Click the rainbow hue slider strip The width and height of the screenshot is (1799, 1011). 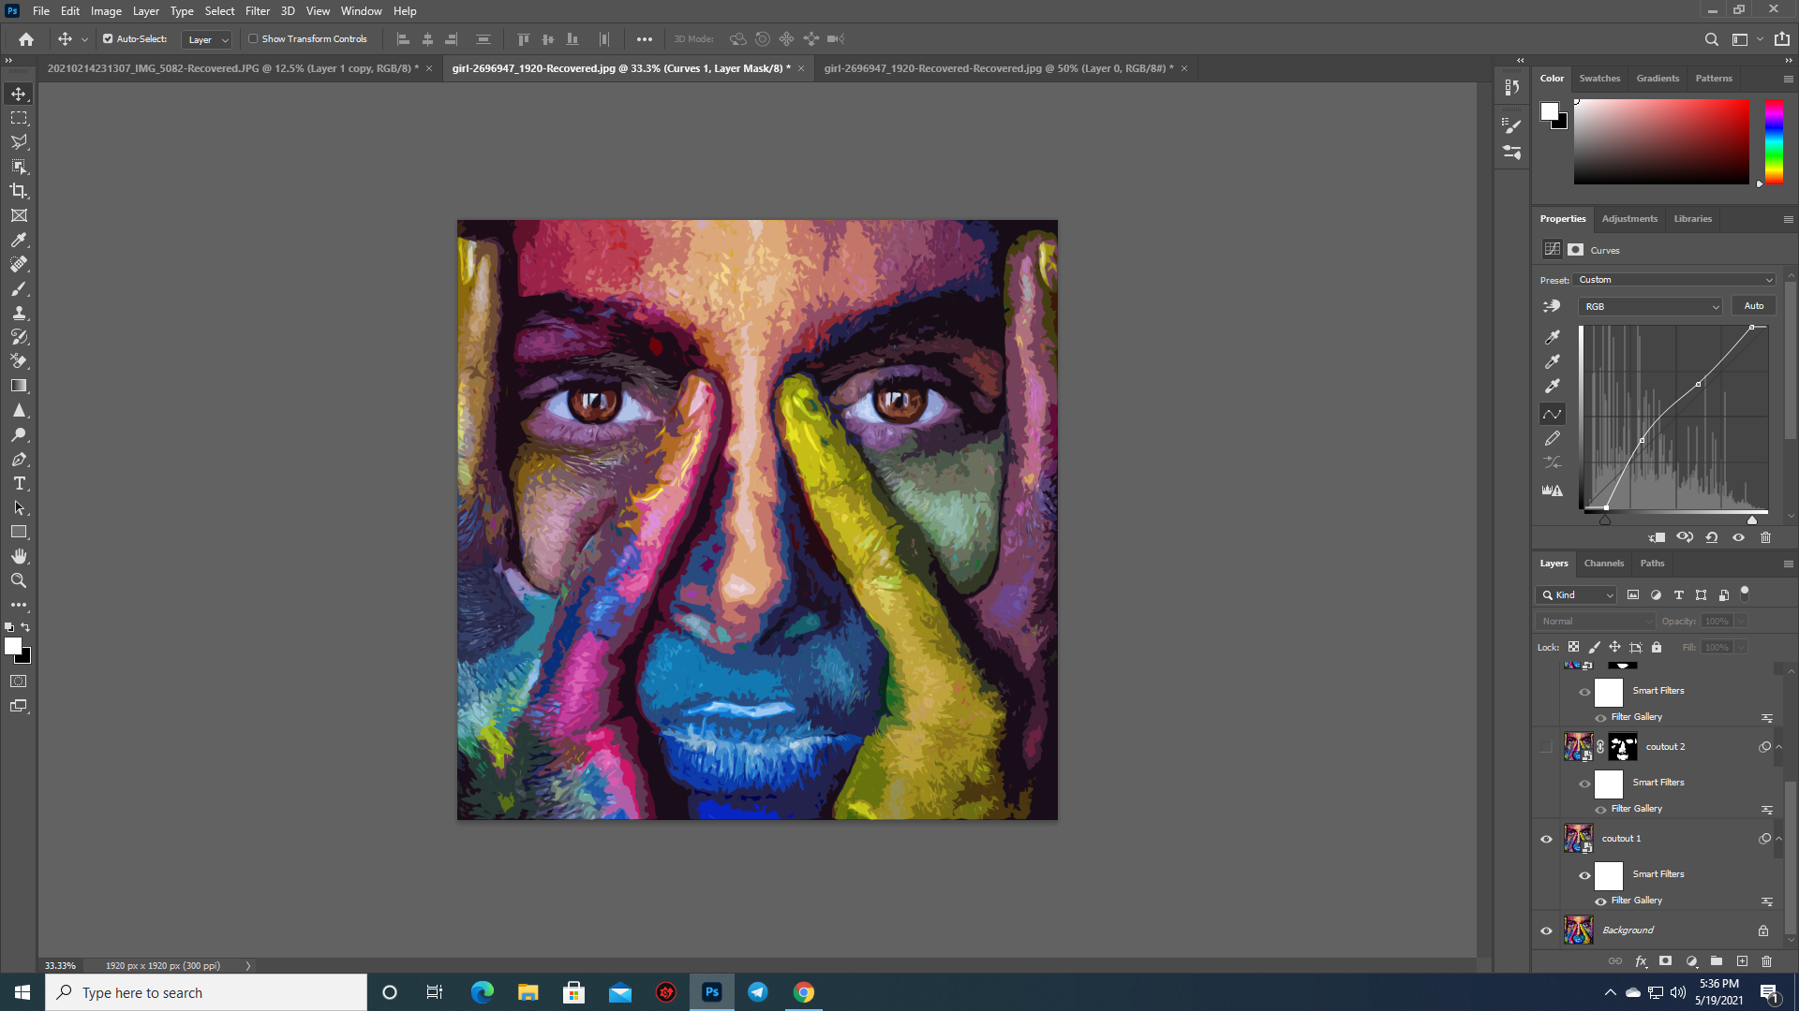pyautogui.click(x=1774, y=141)
